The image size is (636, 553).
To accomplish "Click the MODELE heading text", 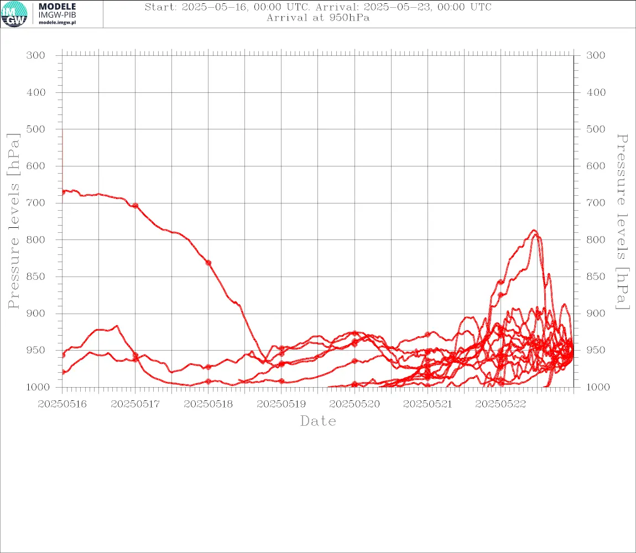I will (x=57, y=7).
